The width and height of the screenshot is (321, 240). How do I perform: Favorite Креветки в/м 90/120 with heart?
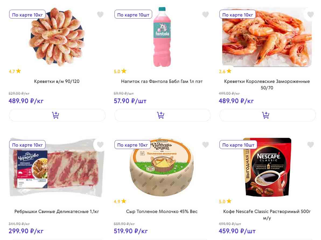coord(100,15)
